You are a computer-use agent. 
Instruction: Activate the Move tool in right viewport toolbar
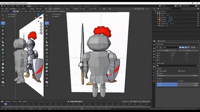[47, 23]
